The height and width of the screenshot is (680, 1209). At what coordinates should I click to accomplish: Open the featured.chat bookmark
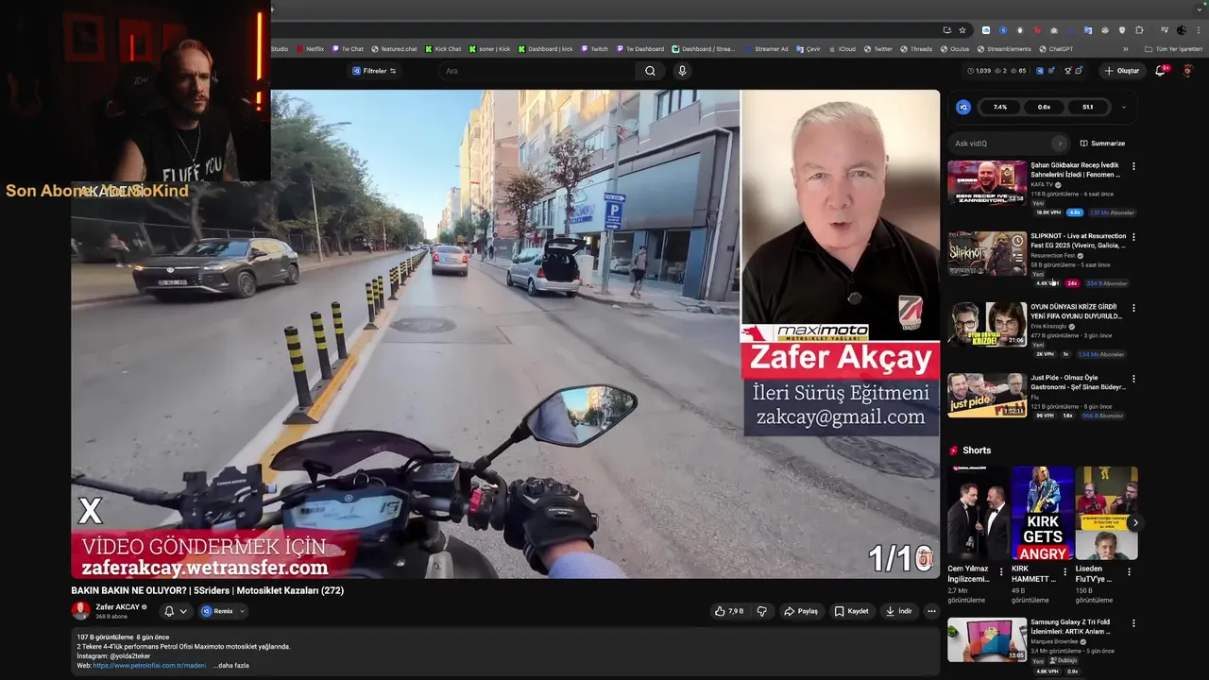point(395,49)
